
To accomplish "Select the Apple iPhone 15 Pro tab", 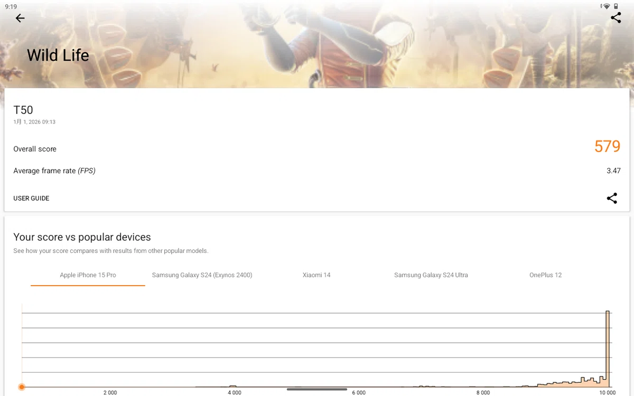I will click(x=88, y=275).
